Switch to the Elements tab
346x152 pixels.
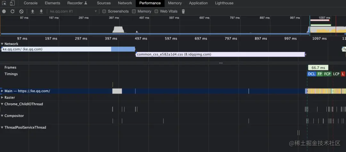tap(53, 3)
